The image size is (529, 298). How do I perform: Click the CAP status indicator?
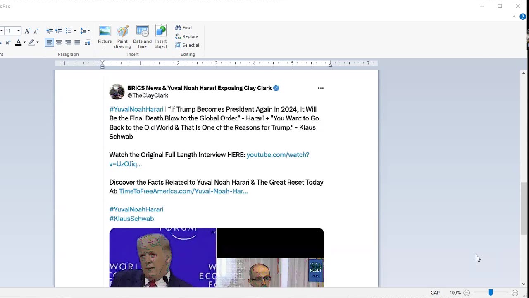click(x=435, y=293)
